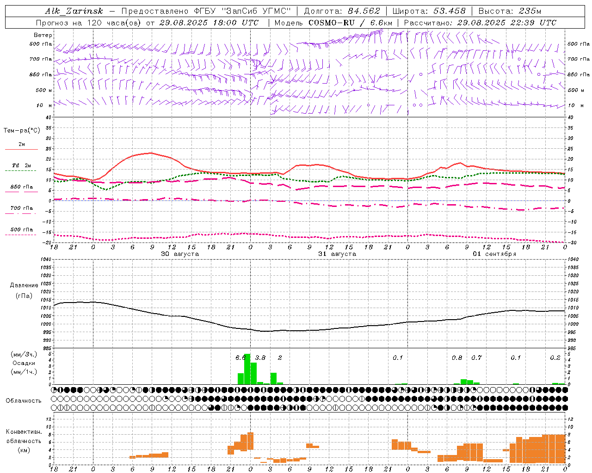
Task: Click the 6.6 precipitation value
Action: (240, 358)
